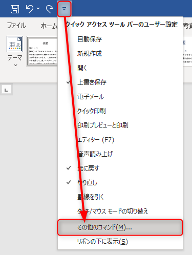The width and height of the screenshot is (192, 255).
Task: Click the Undo arrow icon
Action: coord(30,9)
